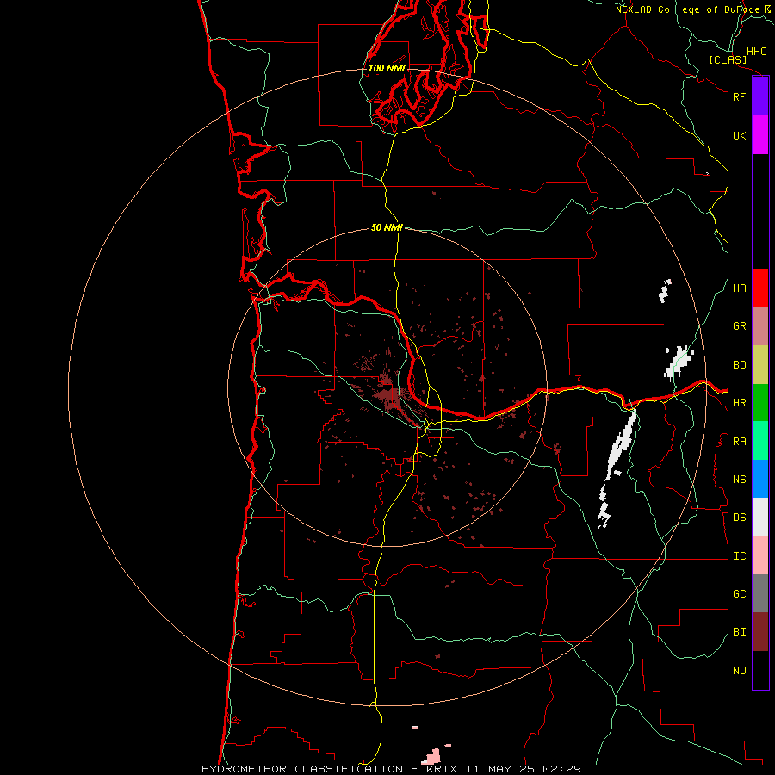
Task: Click the gray GC legend color swatch
Action: tap(760, 593)
